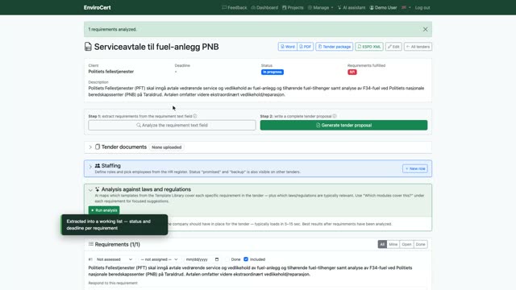Click the requirement deadline date field

pyautogui.click(x=202, y=259)
